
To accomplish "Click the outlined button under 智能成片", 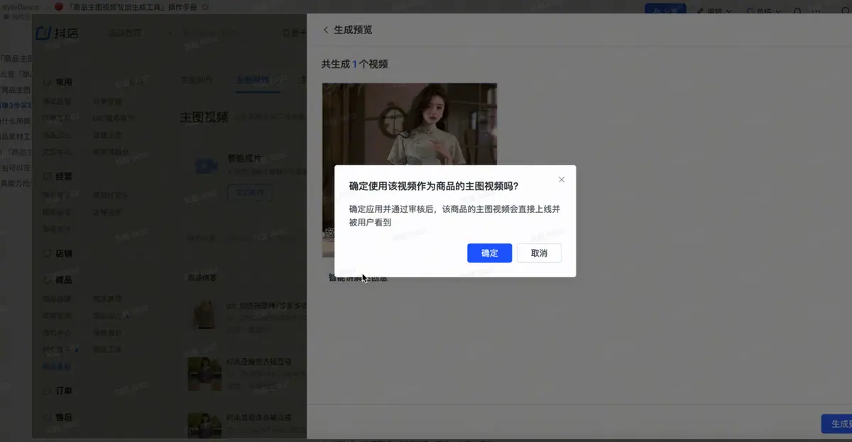I will pos(249,192).
